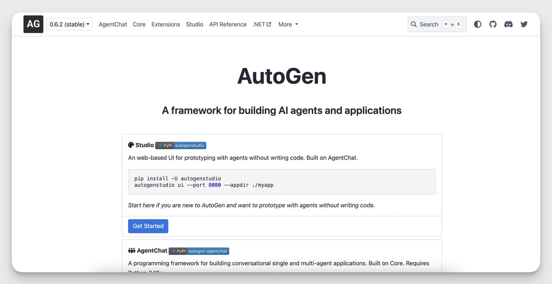Click the framework tagline subtitle
The width and height of the screenshot is (552, 284).
(x=282, y=110)
